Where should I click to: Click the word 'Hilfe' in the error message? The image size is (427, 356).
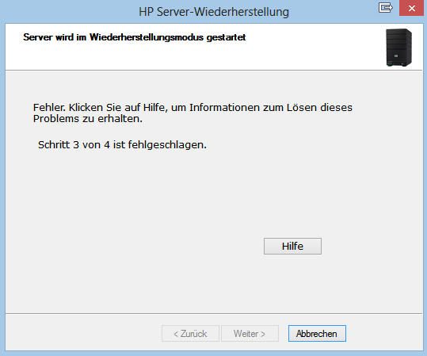click(x=154, y=107)
